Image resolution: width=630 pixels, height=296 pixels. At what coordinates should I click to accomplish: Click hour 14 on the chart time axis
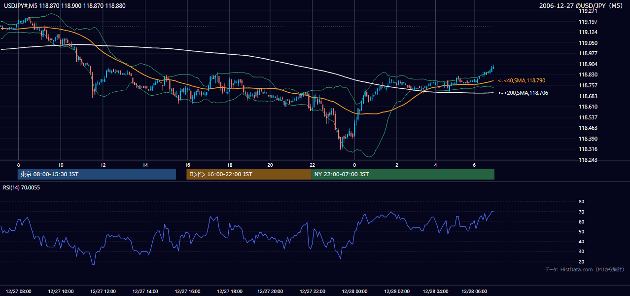tap(145, 164)
